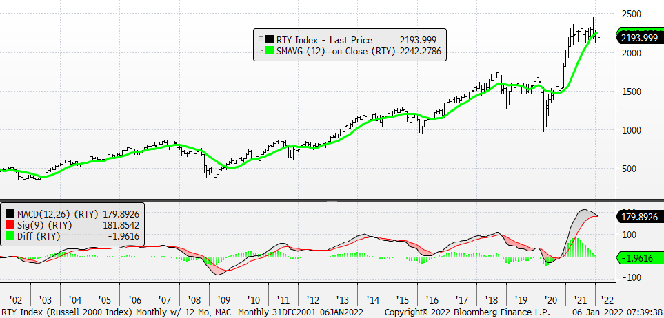
Task: Click the -100 label on MACD axis
Action: coord(630,277)
